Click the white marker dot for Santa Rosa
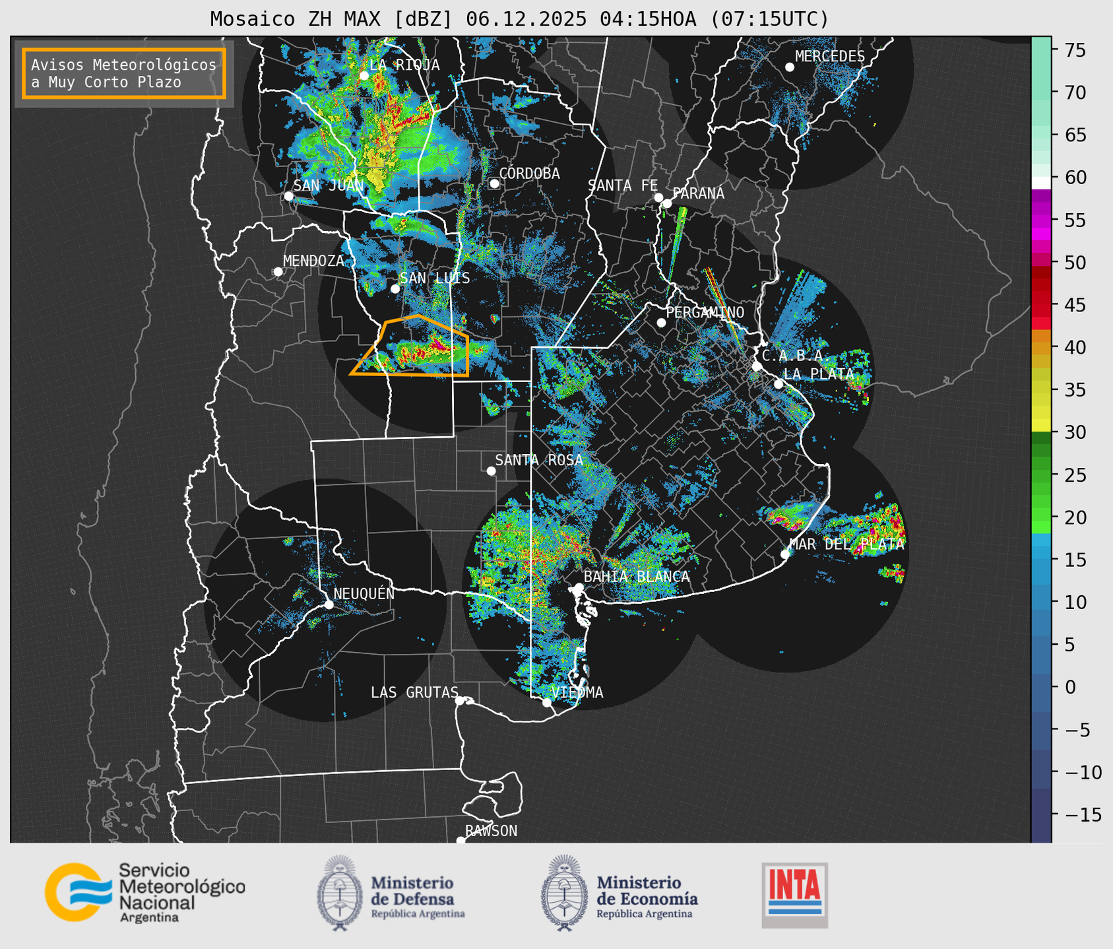This screenshot has width=1113, height=949. pos(491,471)
